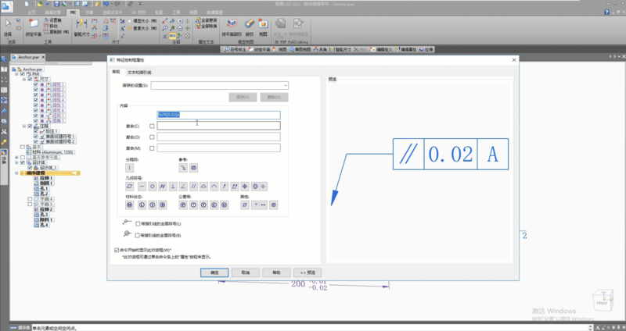Insert the divider separator symbol
The image size is (626, 331).
131,167
